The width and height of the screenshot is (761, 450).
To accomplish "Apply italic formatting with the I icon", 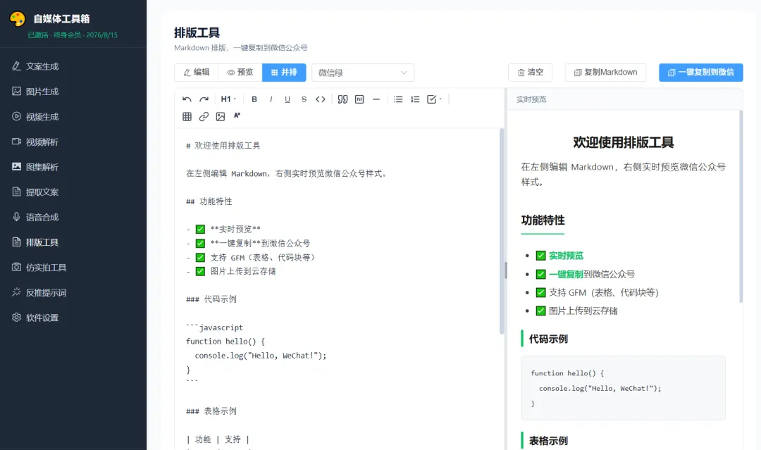I will tap(271, 99).
